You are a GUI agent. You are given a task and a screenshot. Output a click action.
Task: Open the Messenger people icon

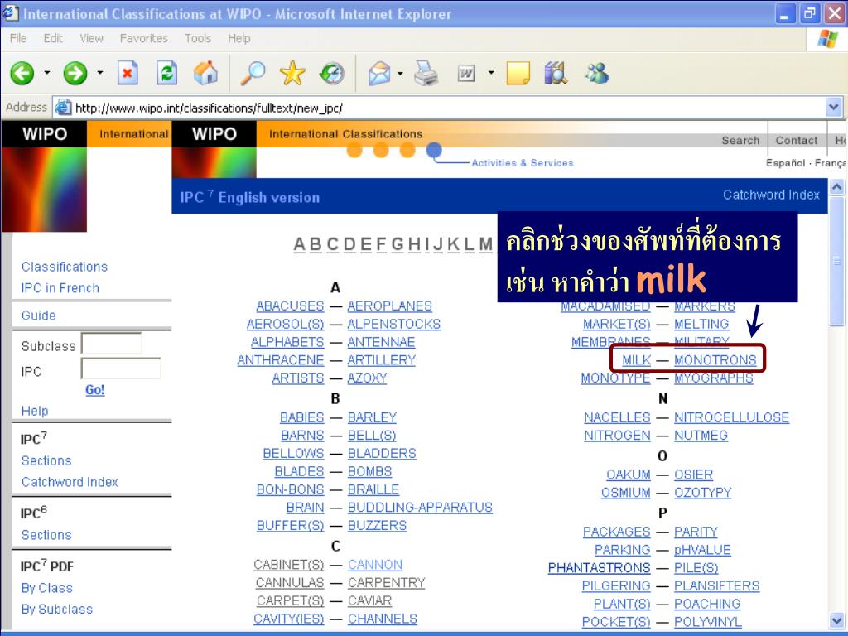(x=597, y=73)
